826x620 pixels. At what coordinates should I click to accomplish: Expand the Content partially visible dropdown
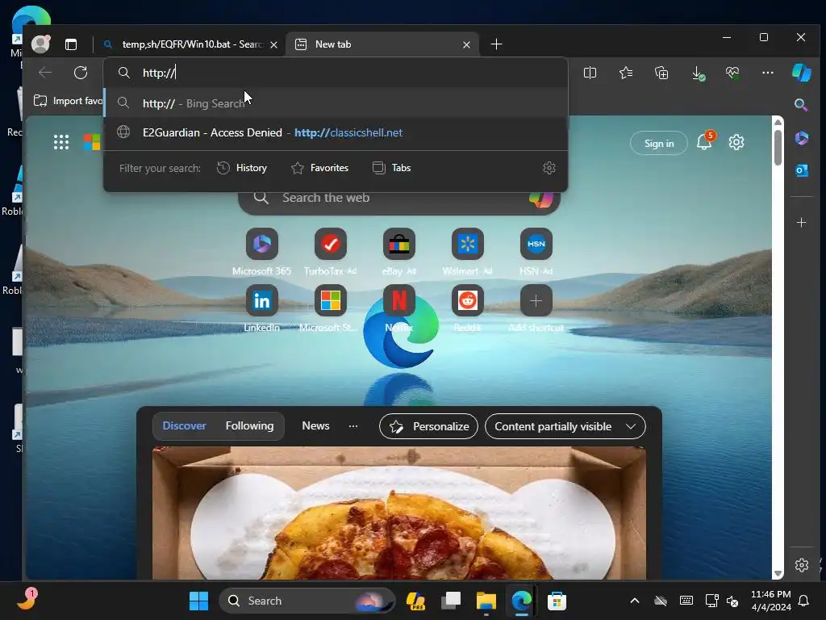tap(565, 426)
